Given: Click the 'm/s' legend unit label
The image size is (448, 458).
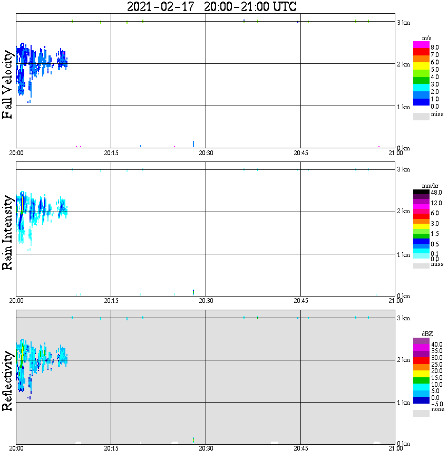Looking at the screenshot, I should (426, 39).
